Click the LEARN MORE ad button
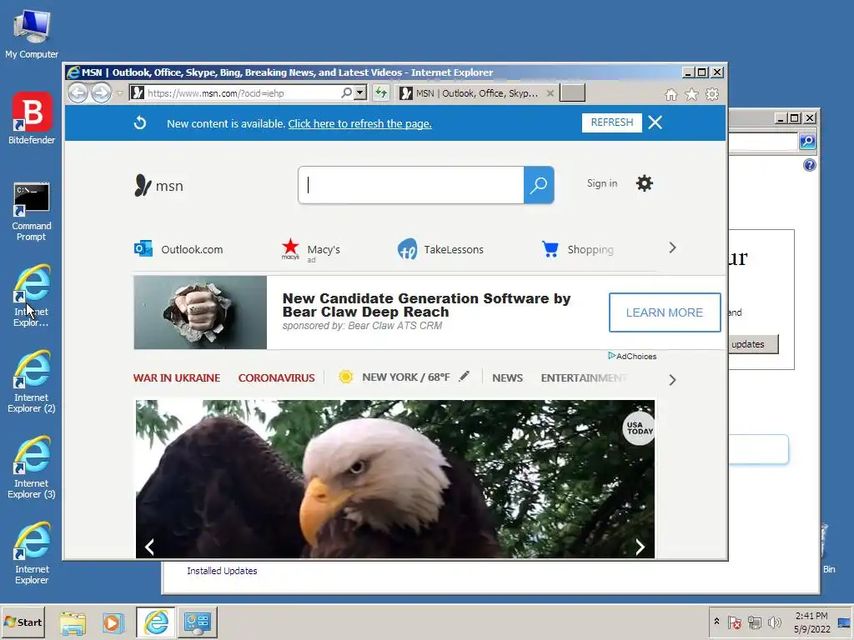 [665, 312]
